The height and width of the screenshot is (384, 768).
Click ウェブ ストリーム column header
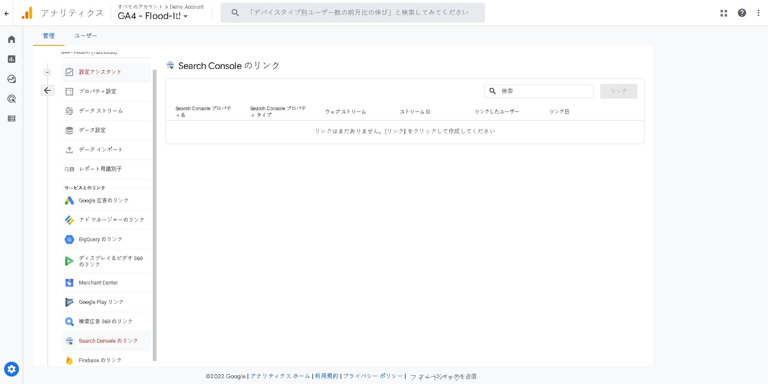pyautogui.click(x=345, y=112)
